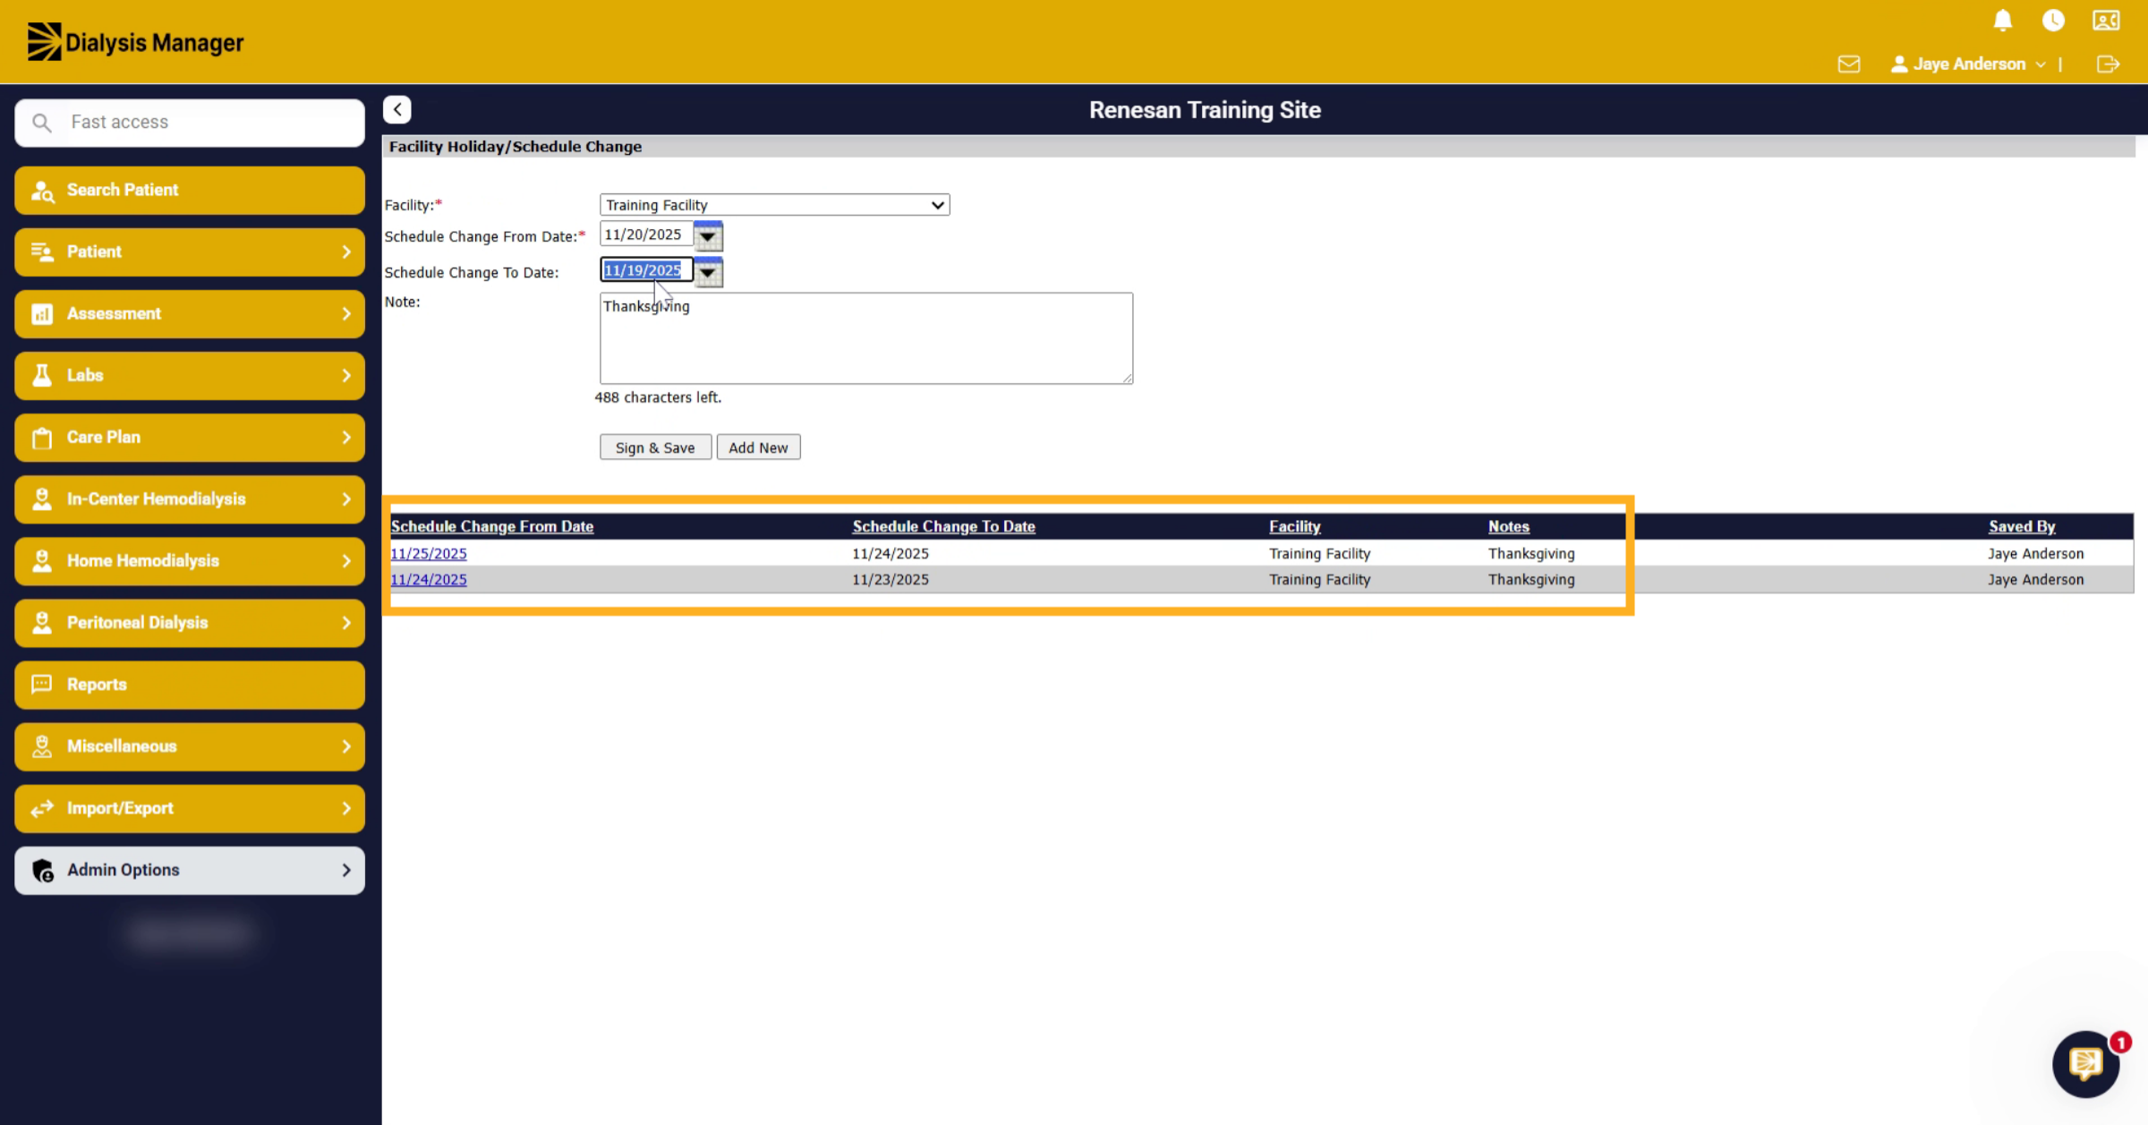
Task: Click the Fast access search magnifier icon
Action: [x=42, y=122]
